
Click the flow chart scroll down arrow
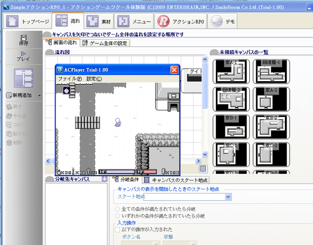coord(205,154)
